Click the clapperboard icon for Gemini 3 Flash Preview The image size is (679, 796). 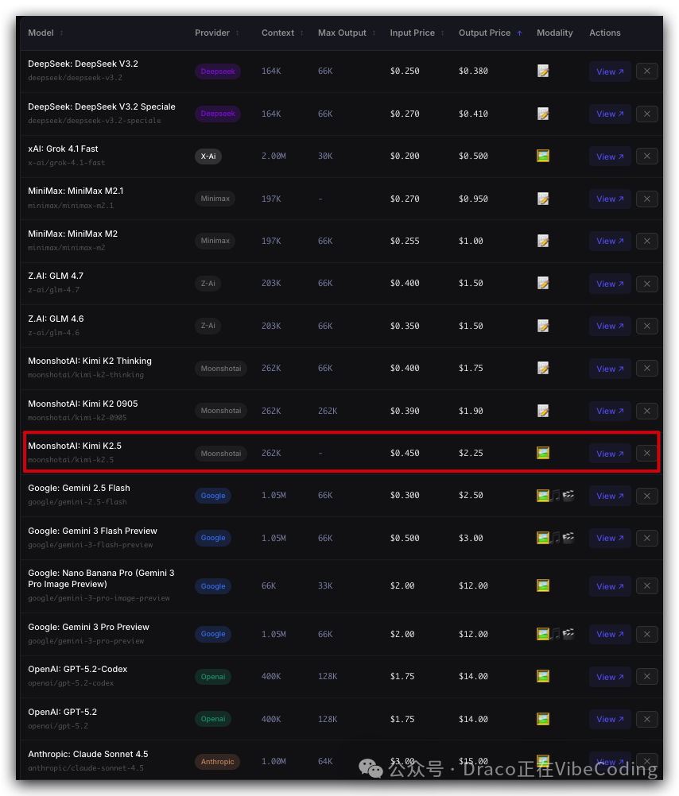point(568,538)
